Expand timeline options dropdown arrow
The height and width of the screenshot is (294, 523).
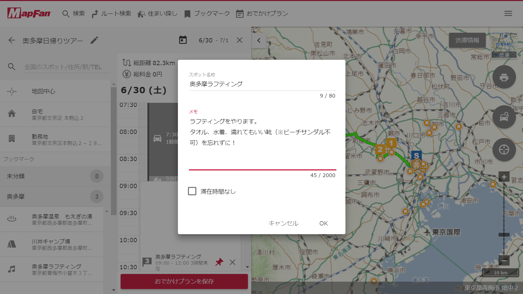[247, 267]
